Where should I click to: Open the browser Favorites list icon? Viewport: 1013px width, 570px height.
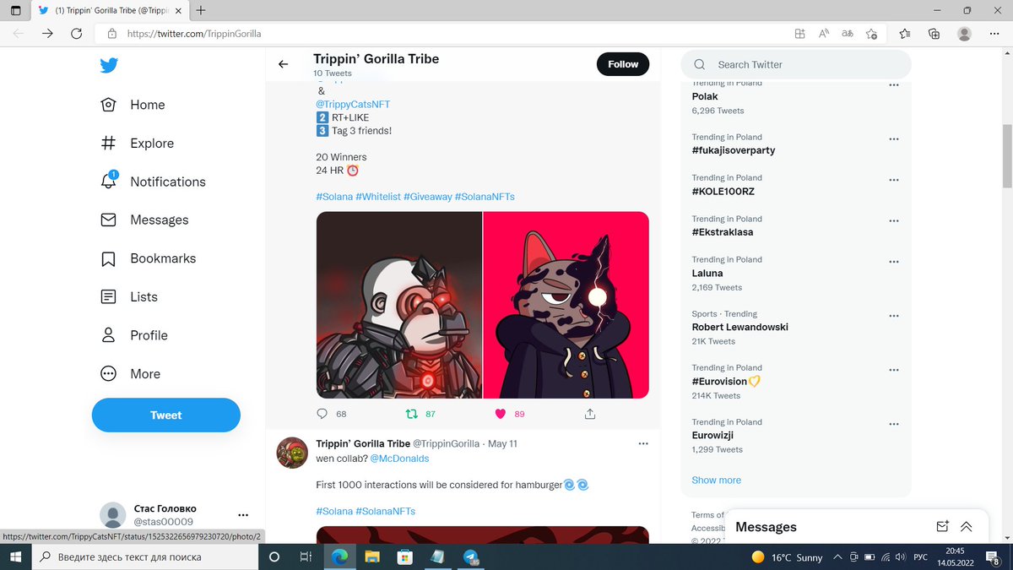(x=905, y=34)
